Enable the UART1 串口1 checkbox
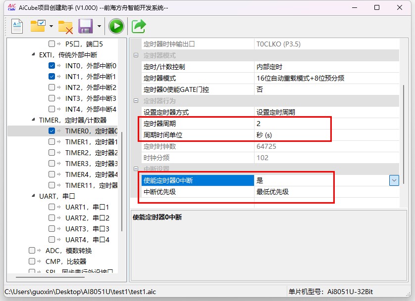 52,207
